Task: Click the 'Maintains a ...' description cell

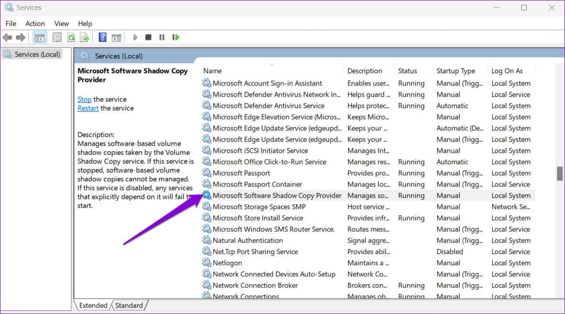Action: tap(368, 263)
